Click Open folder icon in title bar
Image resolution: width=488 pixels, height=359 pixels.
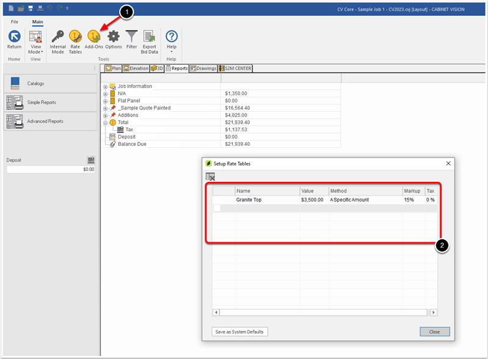21,8
